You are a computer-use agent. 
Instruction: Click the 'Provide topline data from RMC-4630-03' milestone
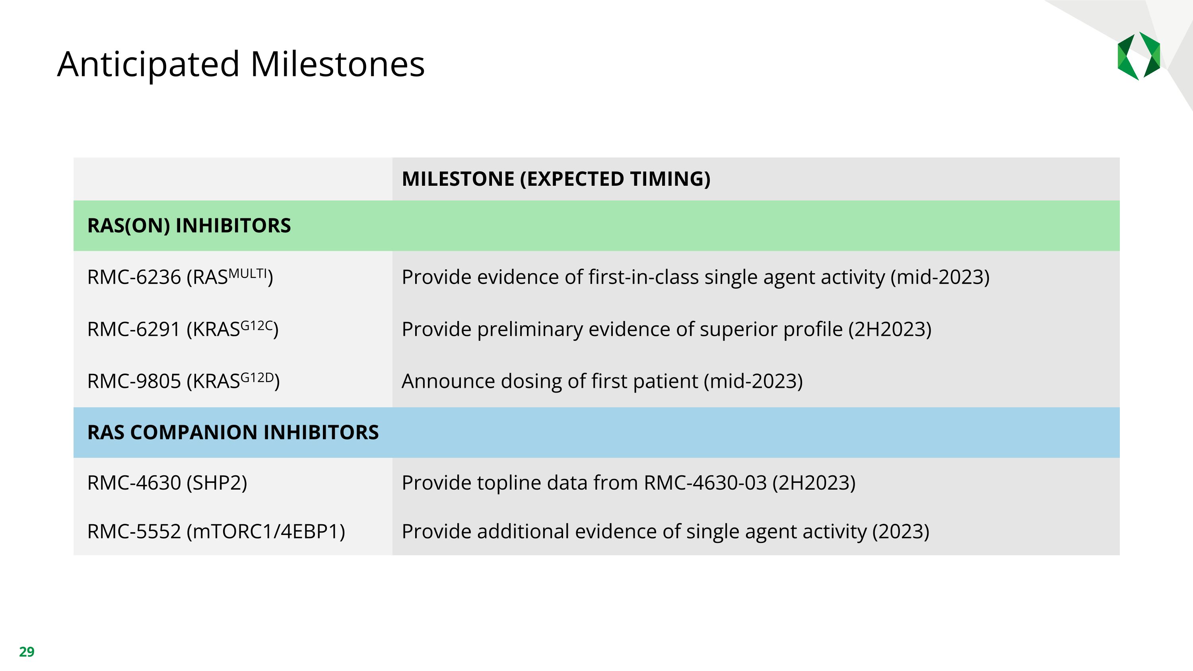pyautogui.click(x=628, y=483)
